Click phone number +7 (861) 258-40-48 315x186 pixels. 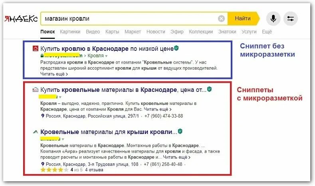coord(163,165)
